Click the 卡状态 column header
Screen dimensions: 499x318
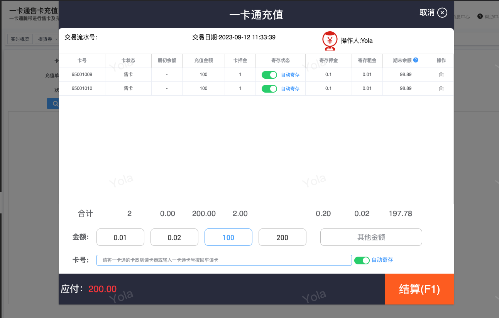[129, 61]
